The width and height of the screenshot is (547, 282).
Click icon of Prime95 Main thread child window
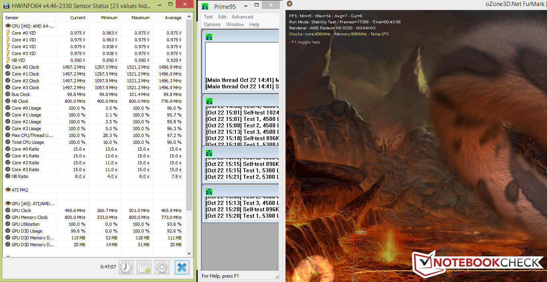[x=209, y=37]
